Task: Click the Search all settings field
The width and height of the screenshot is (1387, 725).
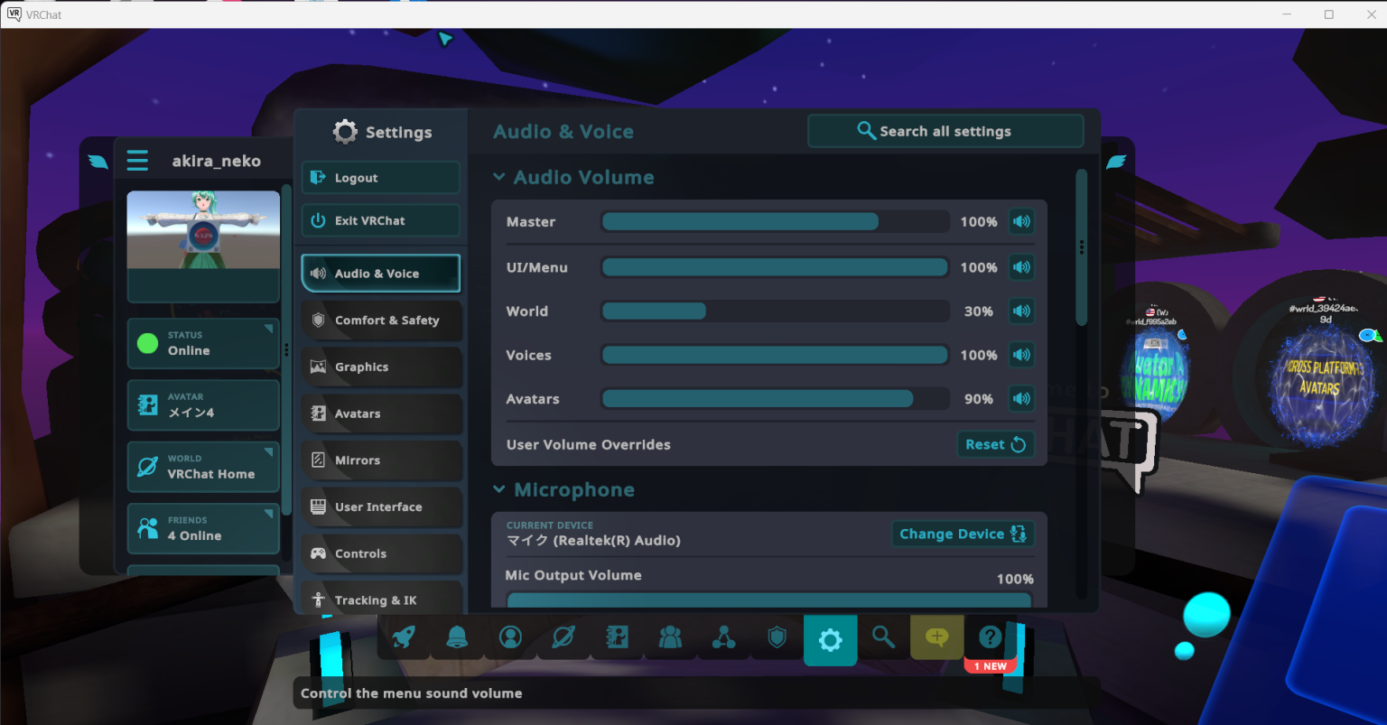Action: click(x=945, y=131)
